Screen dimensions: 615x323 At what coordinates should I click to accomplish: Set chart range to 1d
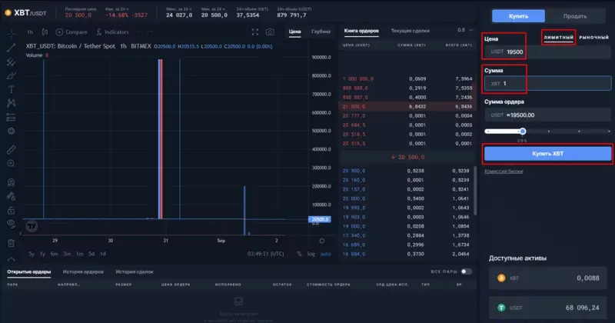coord(103,254)
